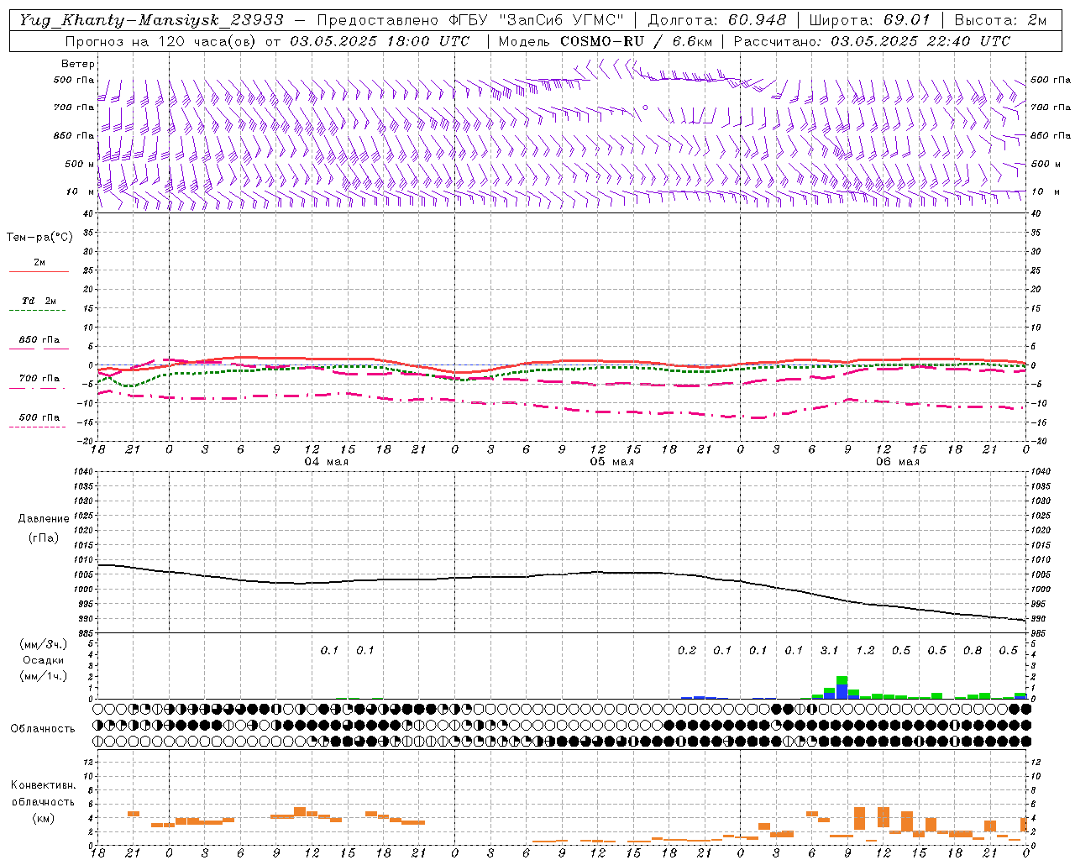Select the text Предоставлено ФГБУ "ЗапСиб УГМС"
1075x860 pixels.
[x=470, y=20]
